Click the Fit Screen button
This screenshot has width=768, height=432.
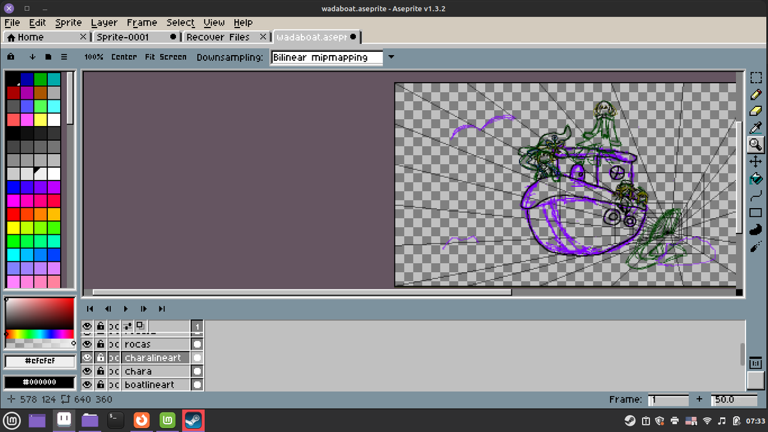[x=166, y=57]
